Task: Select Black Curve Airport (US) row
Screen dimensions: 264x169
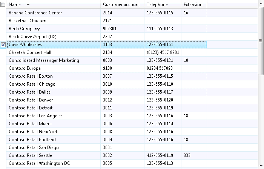Action: click(x=132, y=37)
